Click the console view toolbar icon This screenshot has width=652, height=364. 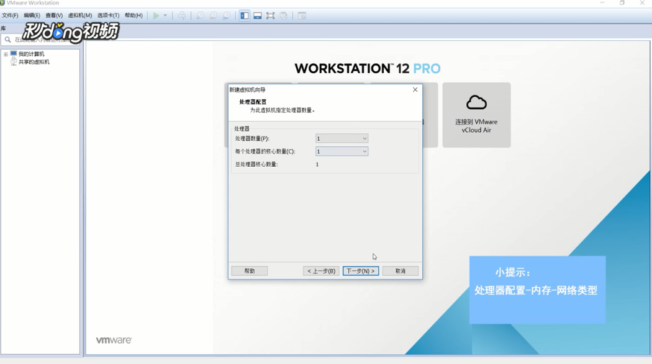coord(302,16)
